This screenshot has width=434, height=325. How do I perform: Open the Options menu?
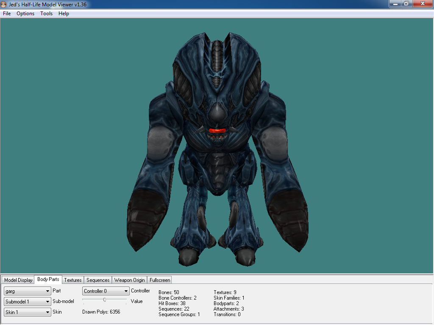[25, 14]
